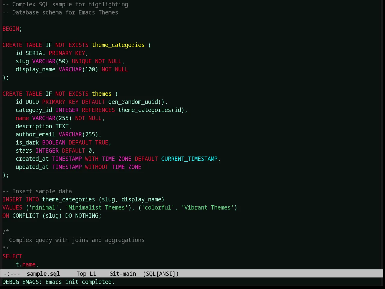
Task: Click the string 'colorful'
Action: point(158,207)
